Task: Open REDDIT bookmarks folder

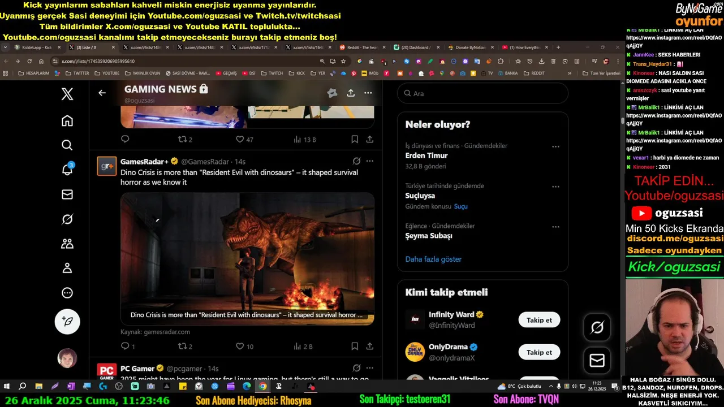Action: click(x=535, y=73)
